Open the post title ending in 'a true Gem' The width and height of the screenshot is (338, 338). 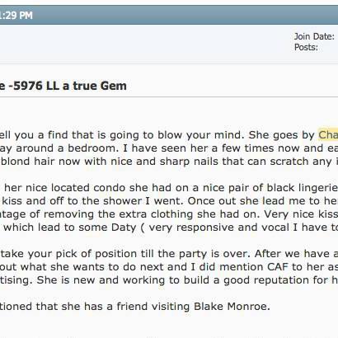[x=63, y=86]
